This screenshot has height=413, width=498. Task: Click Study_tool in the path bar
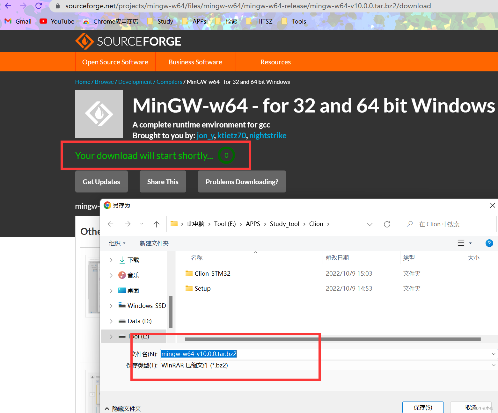point(284,224)
